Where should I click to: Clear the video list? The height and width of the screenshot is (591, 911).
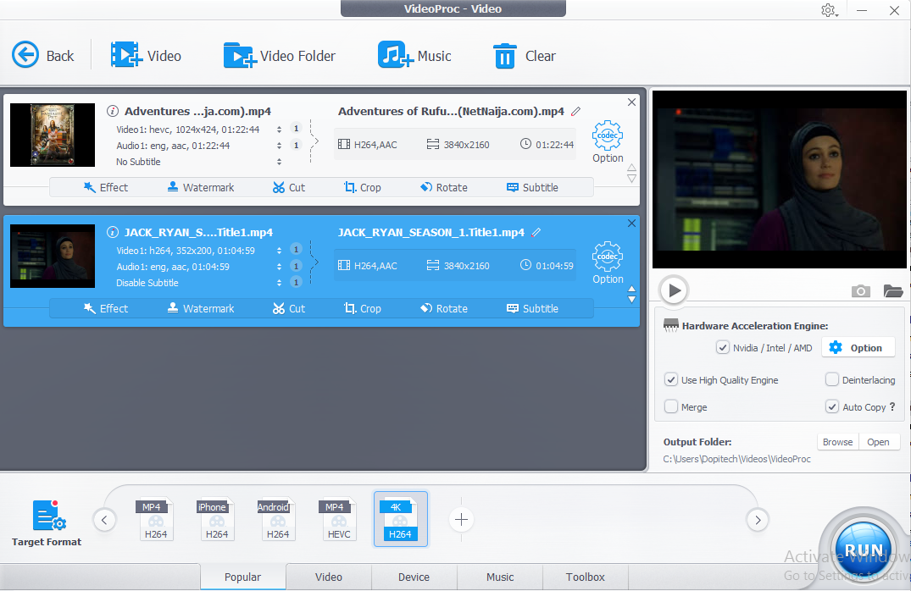[x=525, y=55]
